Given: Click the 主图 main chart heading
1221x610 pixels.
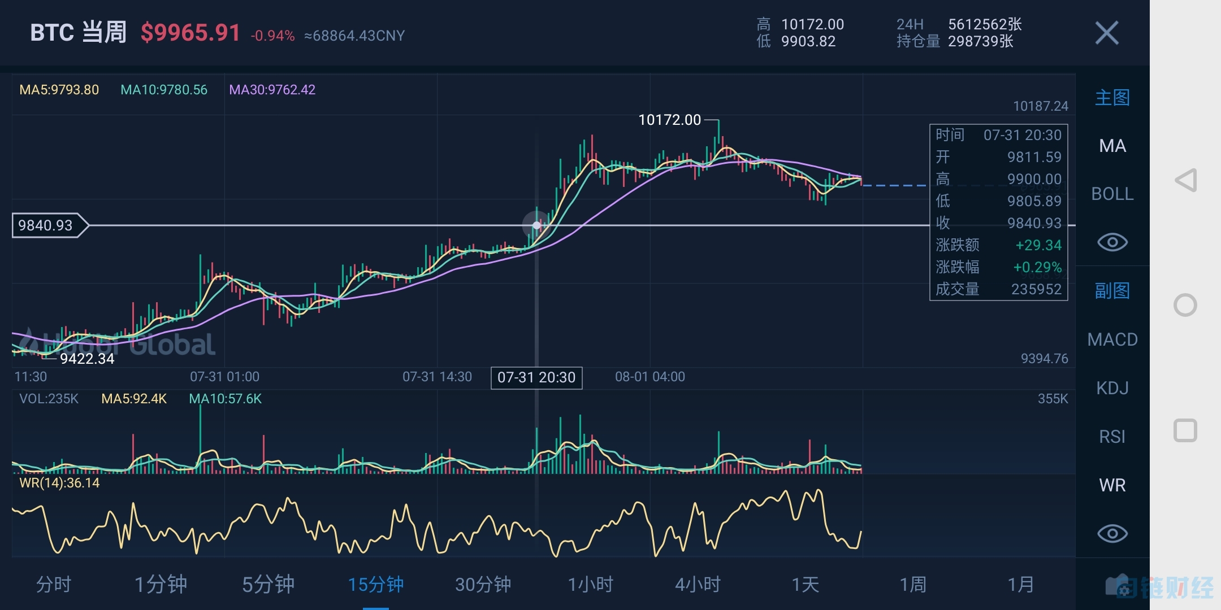Looking at the screenshot, I should pos(1112,98).
